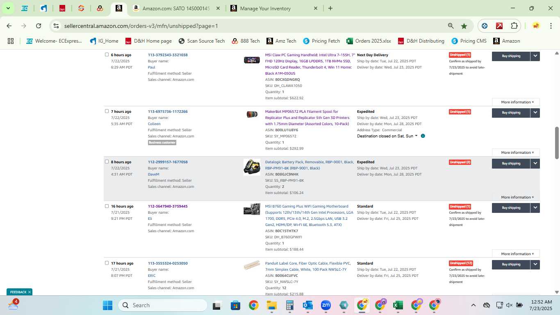Close the Manage Your Inventory tab
Screen dimensions: 560x315
[x=315, y=8]
